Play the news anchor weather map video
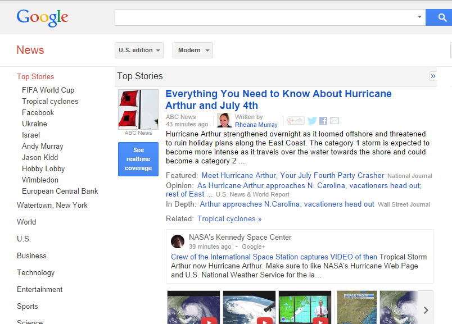452x324 pixels. coord(304,307)
